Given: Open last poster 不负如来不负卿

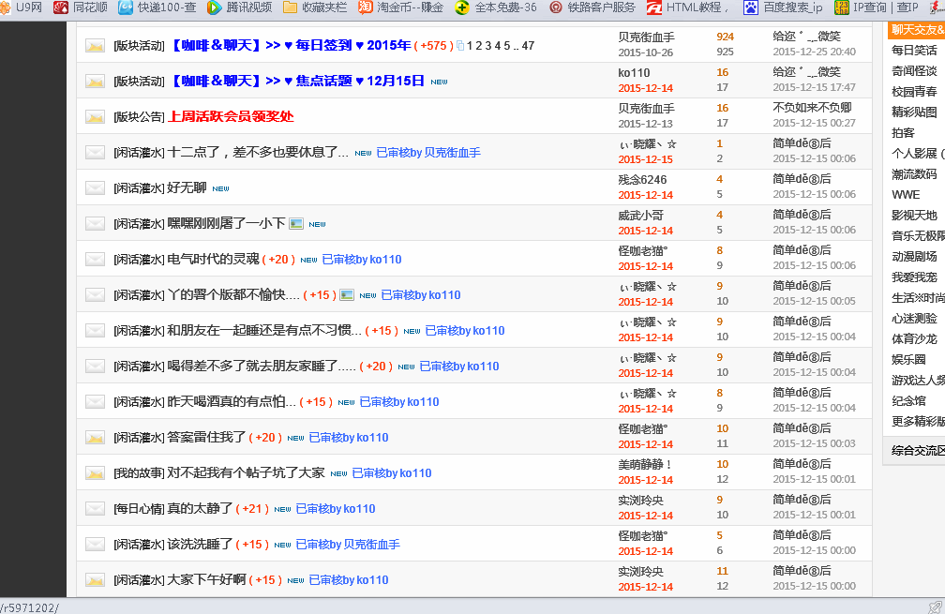Looking at the screenshot, I should (x=812, y=108).
